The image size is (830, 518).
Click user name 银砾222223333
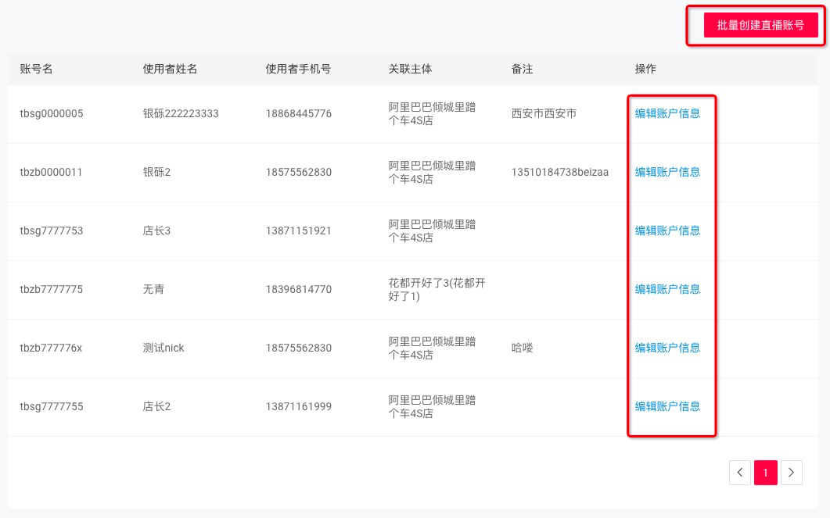(181, 113)
